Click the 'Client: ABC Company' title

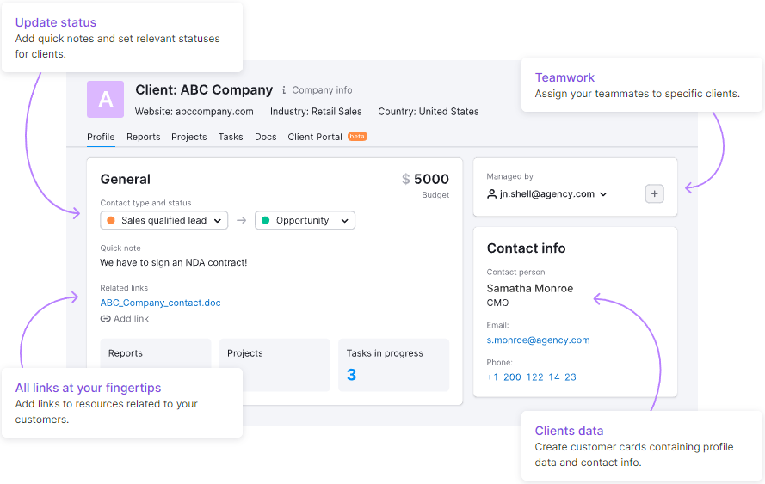pos(204,90)
